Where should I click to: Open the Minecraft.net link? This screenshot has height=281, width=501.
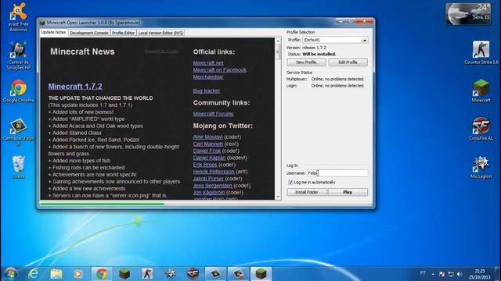click(208, 63)
